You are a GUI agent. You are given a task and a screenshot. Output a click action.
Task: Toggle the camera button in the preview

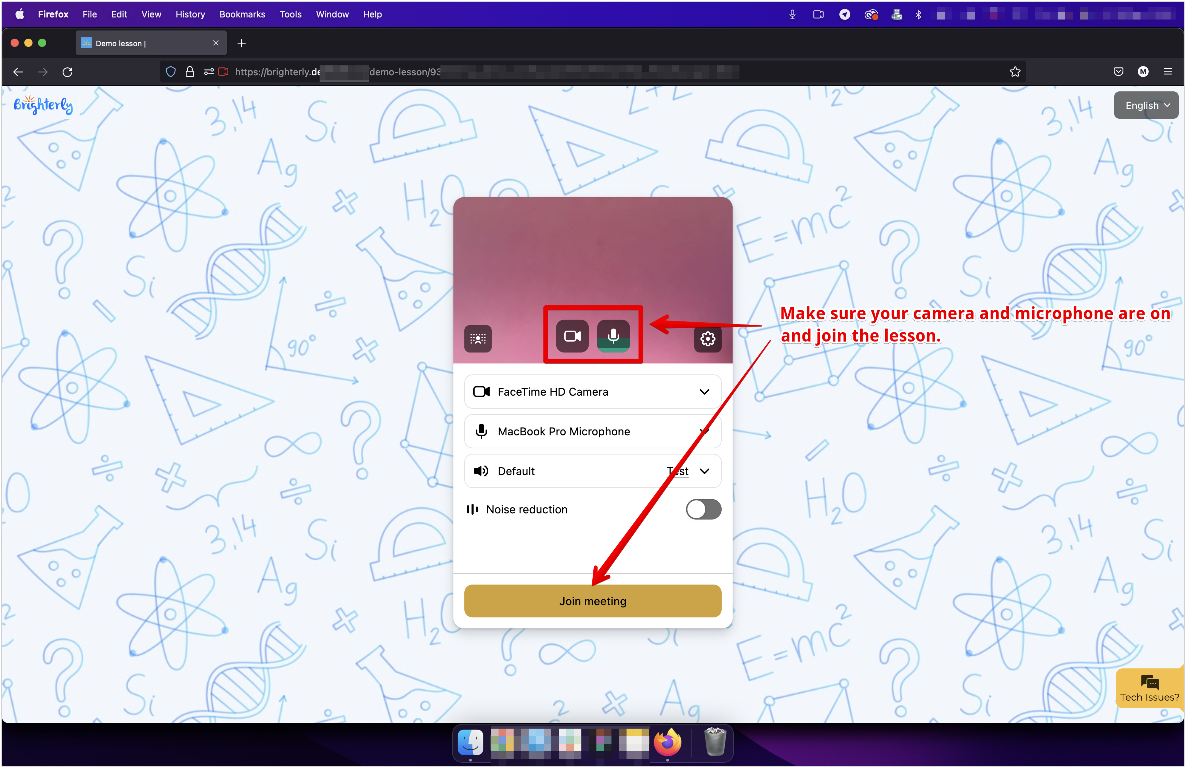point(572,336)
